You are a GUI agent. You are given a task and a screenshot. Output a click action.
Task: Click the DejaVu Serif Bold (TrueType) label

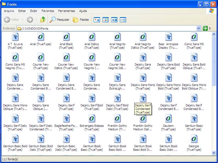point(92,107)
